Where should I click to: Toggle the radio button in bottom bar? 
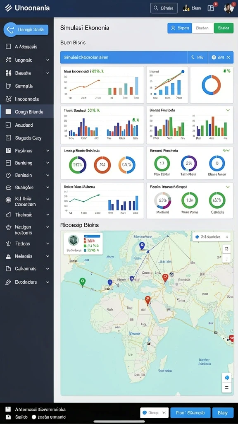click(34, 417)
